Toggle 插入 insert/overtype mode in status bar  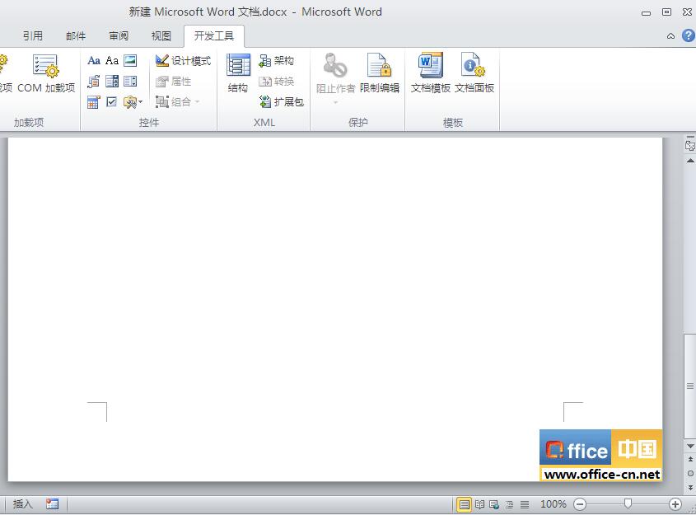(22, 504)
